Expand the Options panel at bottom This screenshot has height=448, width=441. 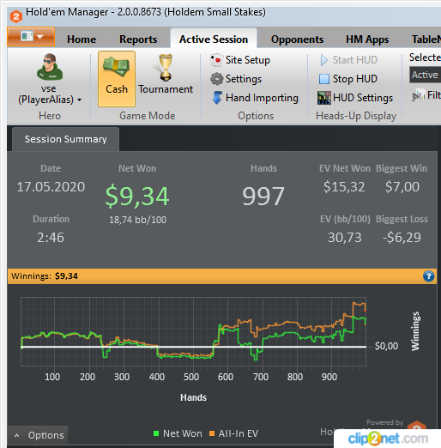[38, 435]
